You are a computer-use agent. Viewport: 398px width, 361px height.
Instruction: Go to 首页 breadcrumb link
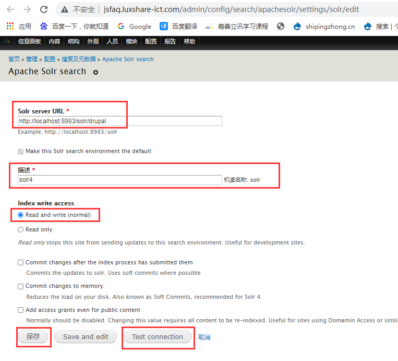(14, 59)
